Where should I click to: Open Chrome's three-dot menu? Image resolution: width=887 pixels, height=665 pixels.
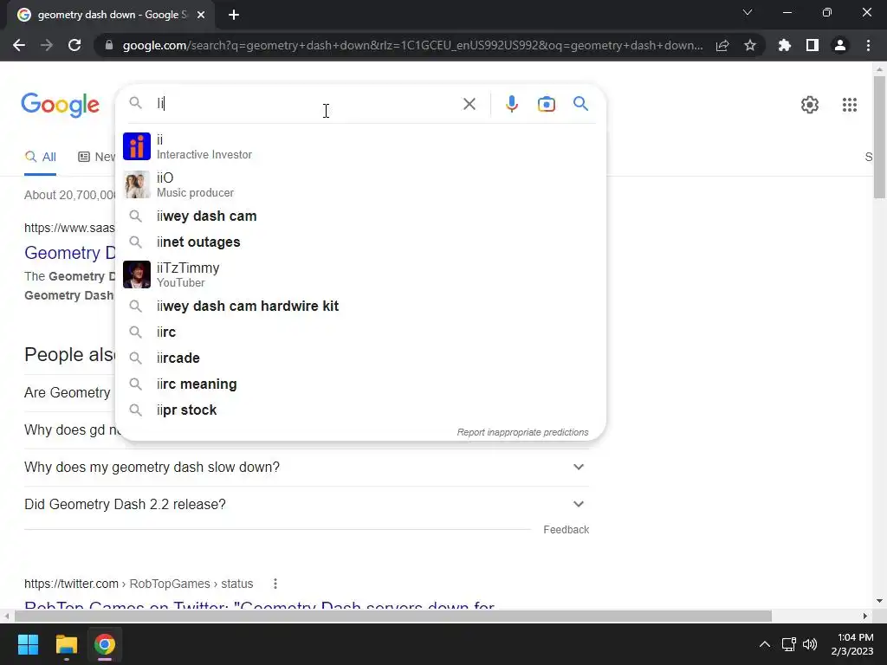pos(868,45)
